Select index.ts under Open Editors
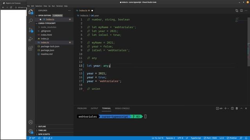The width and height of the screenshot is (250, 140). pos(50,19)
